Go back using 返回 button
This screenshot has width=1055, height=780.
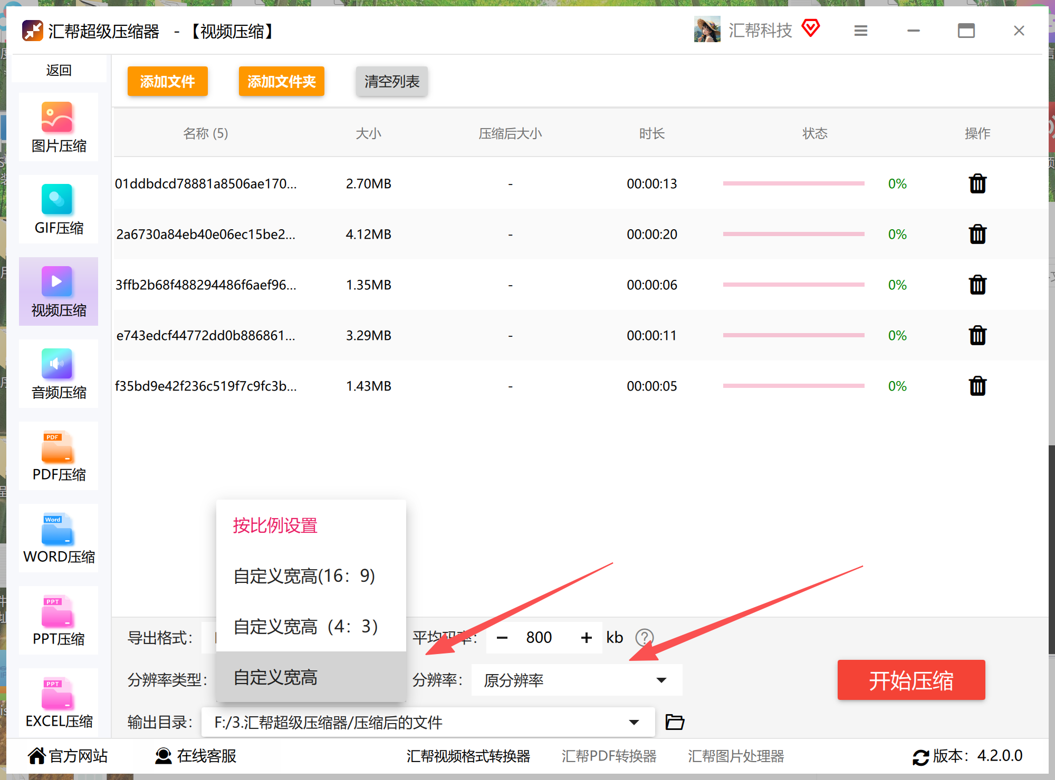coord(59,70)
